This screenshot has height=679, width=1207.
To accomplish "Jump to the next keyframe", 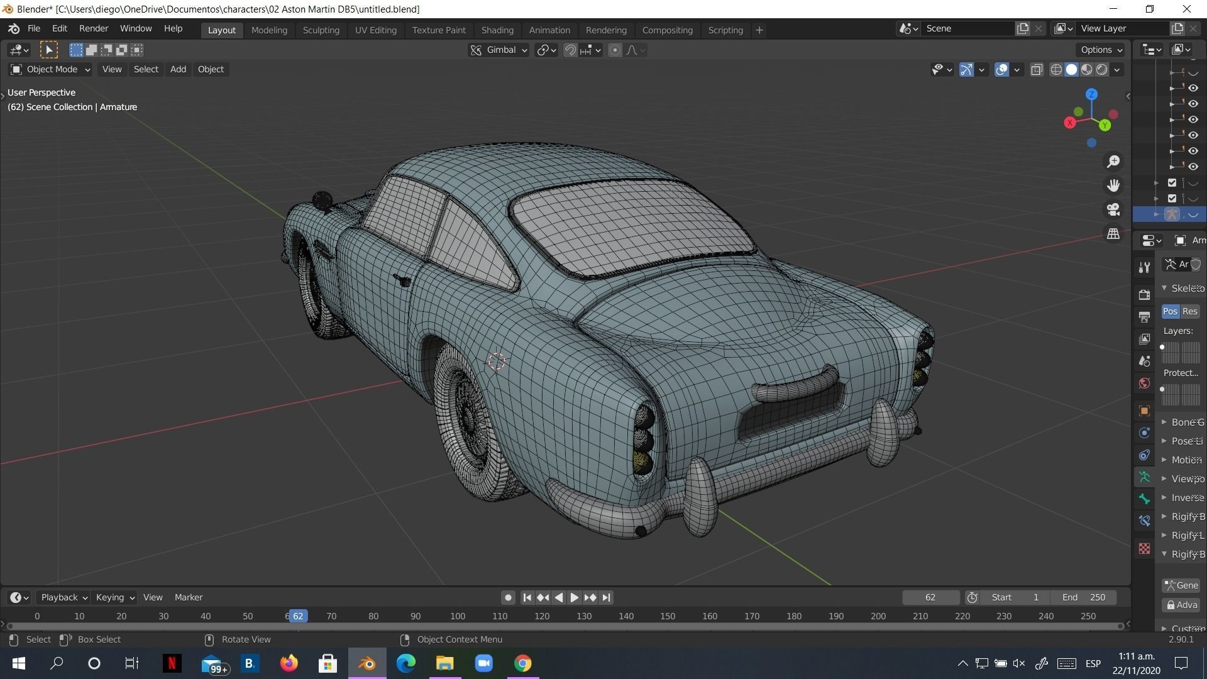I will tap(590, 597).
